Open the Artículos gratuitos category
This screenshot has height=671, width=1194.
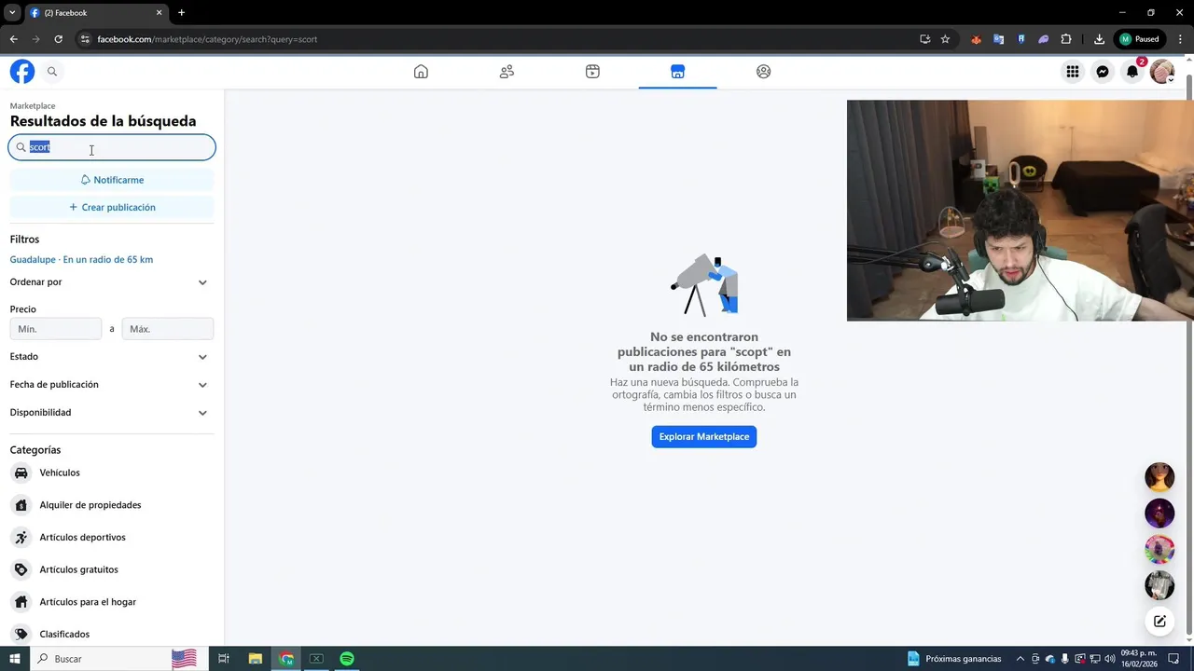(x=112, y=569)
